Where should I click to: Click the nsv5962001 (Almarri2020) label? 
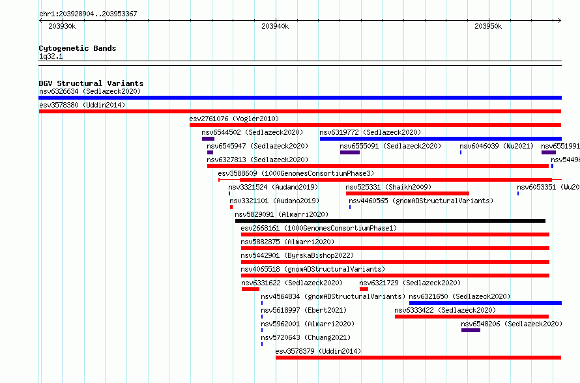308,324
